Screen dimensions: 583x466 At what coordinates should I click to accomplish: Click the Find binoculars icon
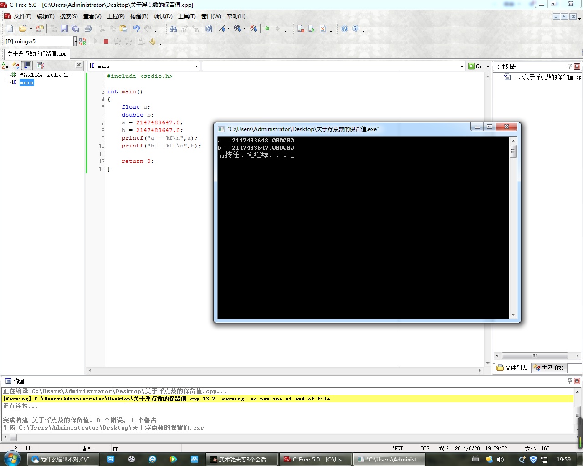tap(173, 29)
